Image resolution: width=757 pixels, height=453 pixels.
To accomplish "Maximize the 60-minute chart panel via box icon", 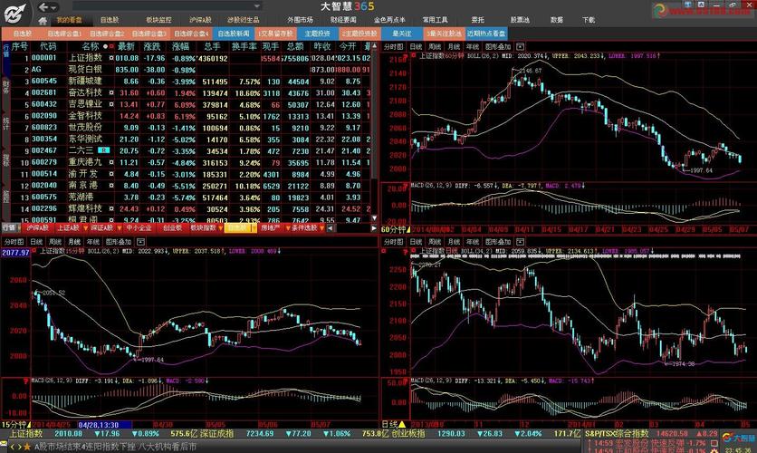I will 520,46.
